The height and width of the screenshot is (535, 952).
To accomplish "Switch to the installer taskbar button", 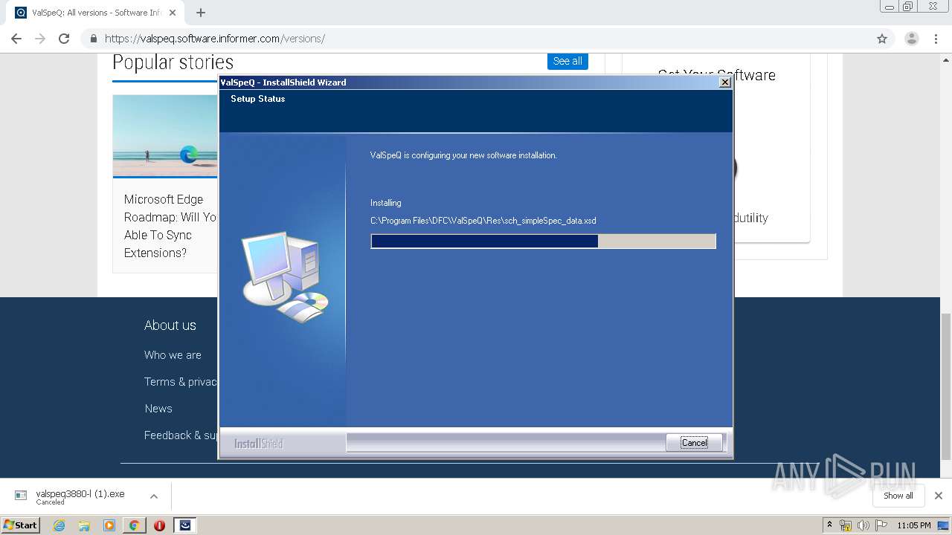I will coord(185,525).
